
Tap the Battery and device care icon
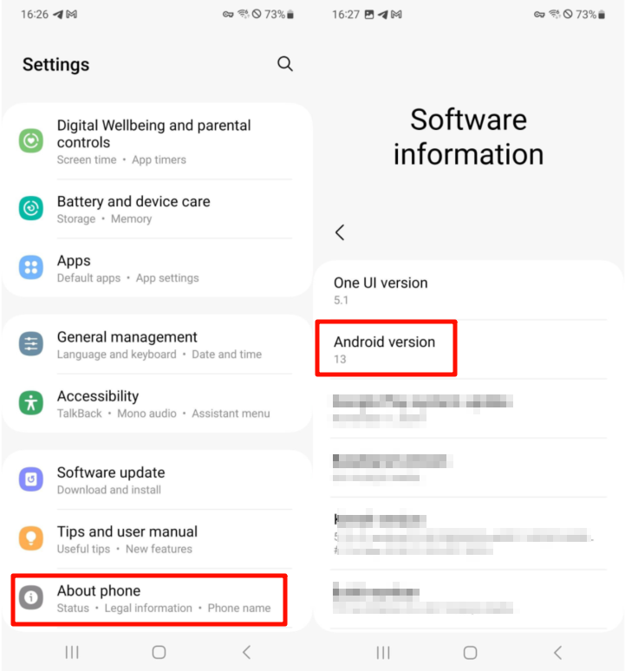pos(31,208)
